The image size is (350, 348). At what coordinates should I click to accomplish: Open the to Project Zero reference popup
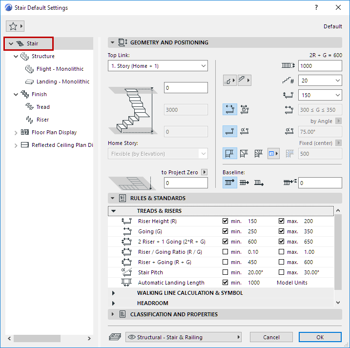point(204,172)
